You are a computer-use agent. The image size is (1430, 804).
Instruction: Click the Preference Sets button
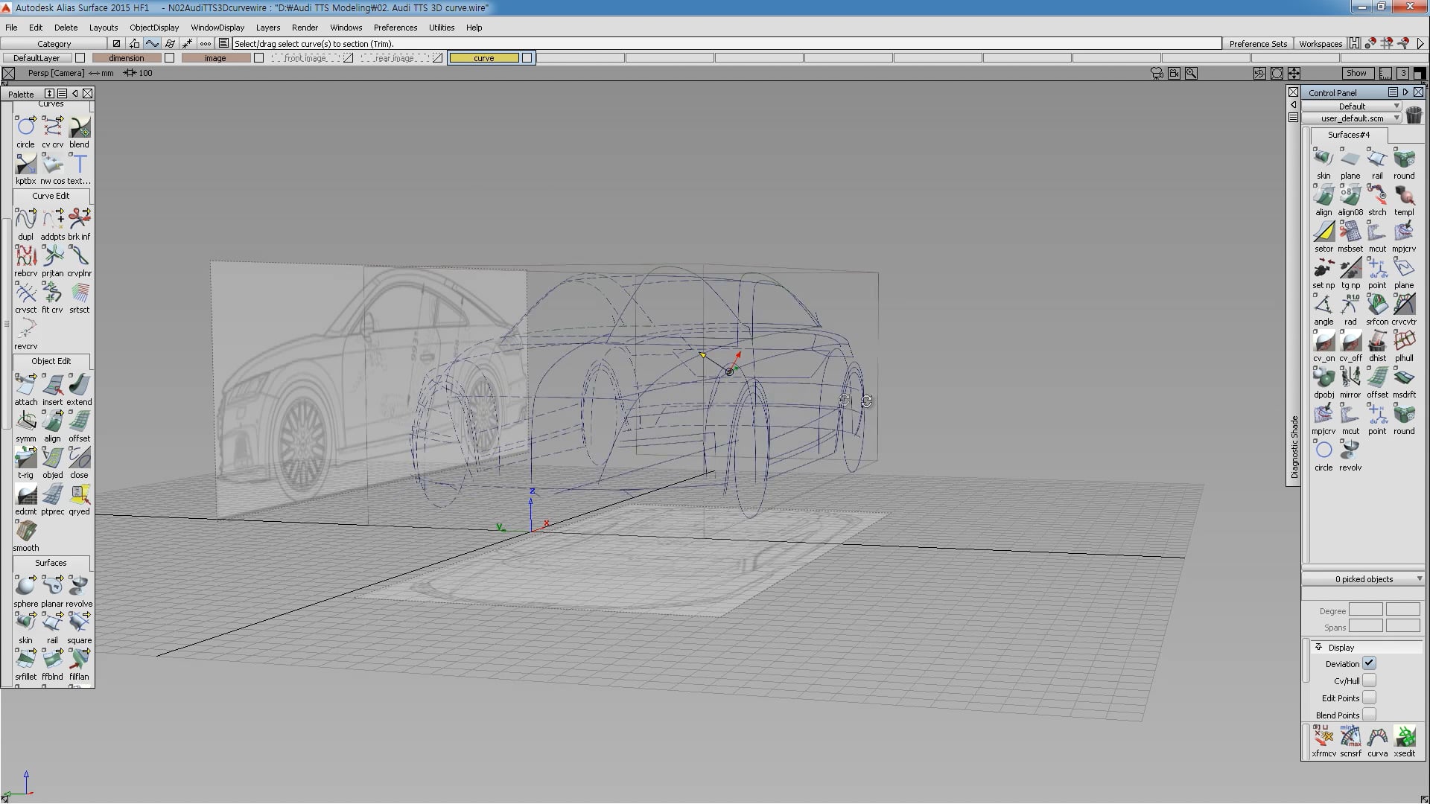tap(1258, 44)
